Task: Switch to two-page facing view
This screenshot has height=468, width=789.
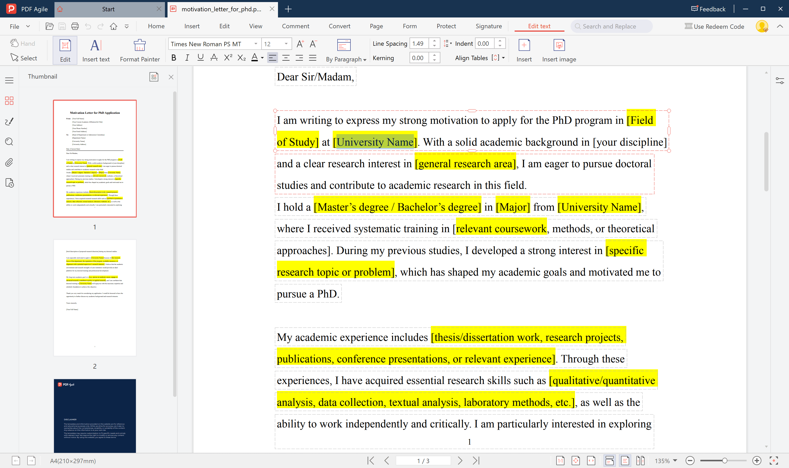Action: [x=641, y=461]
